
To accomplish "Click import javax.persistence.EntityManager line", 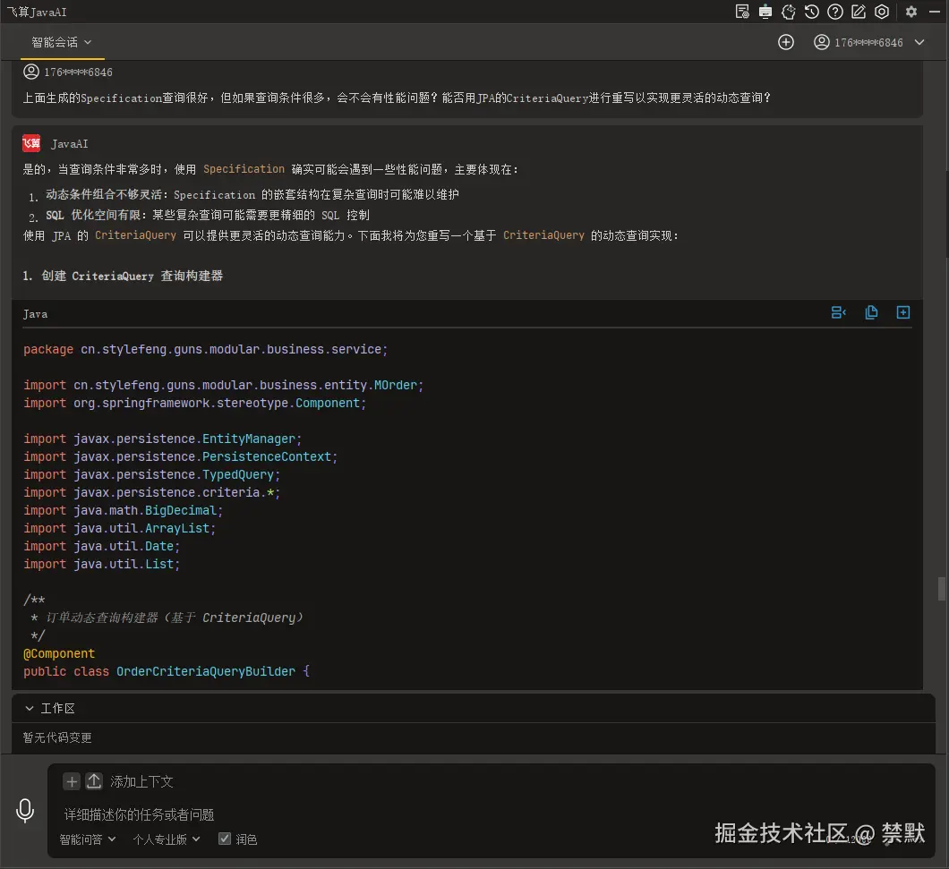I will tap(162, 439).
